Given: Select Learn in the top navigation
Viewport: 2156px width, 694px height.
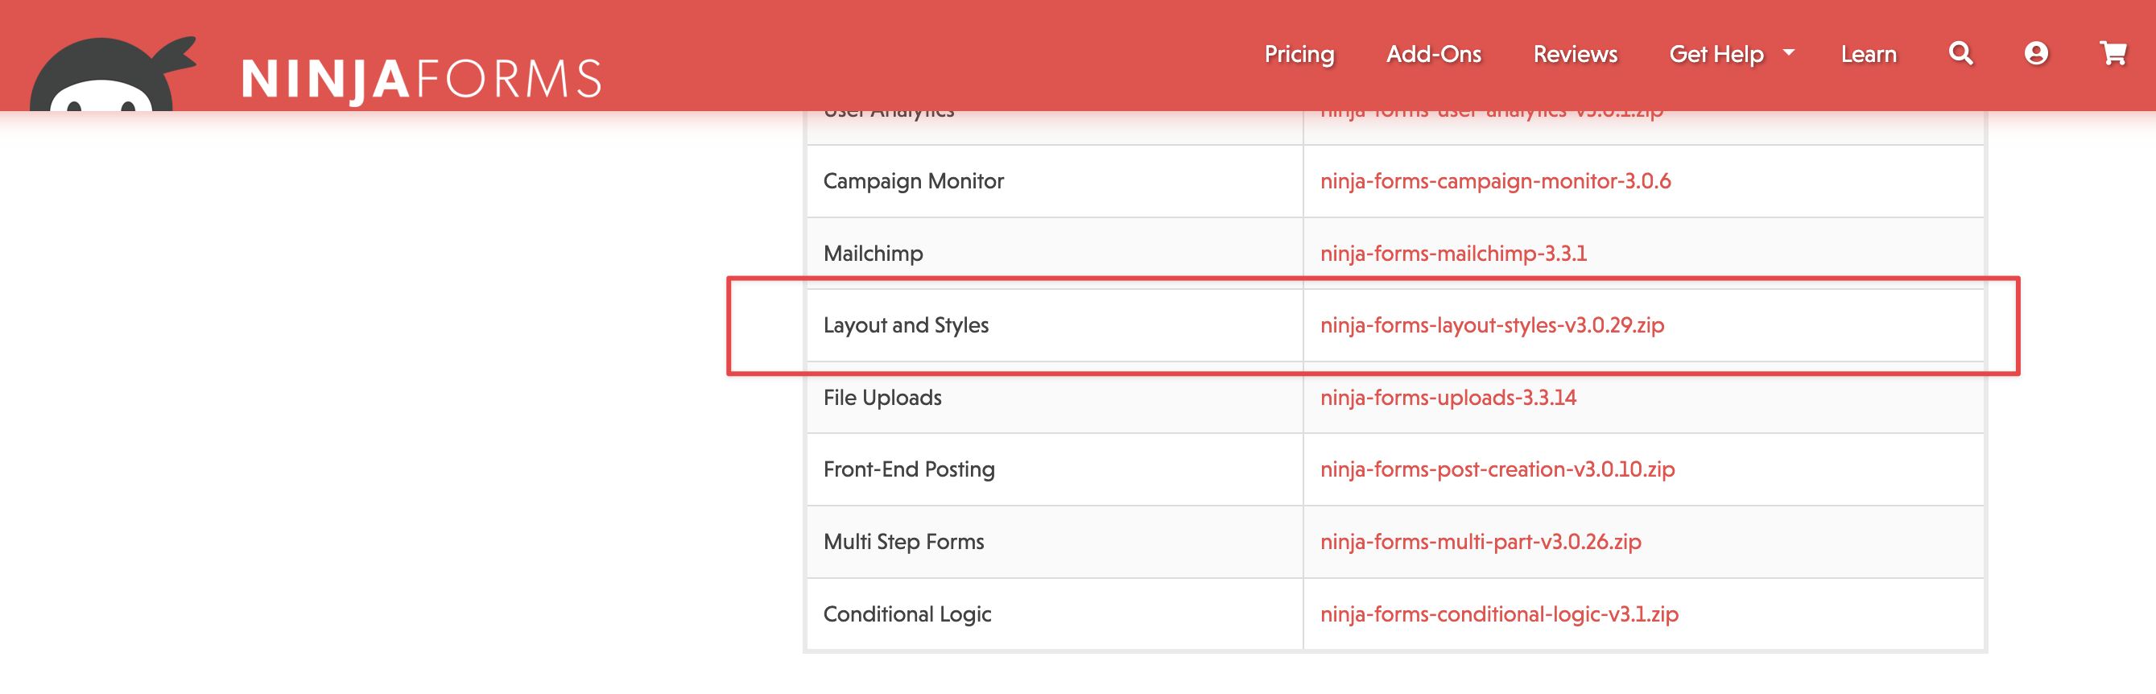Looking at the screenshot, I should tap(1868, 55).
